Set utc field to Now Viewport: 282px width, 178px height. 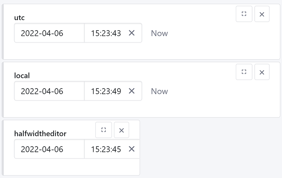159,33
